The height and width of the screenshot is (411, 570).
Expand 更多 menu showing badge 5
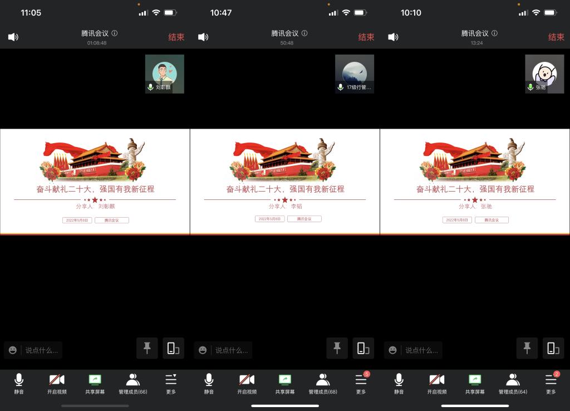point(361,384)
